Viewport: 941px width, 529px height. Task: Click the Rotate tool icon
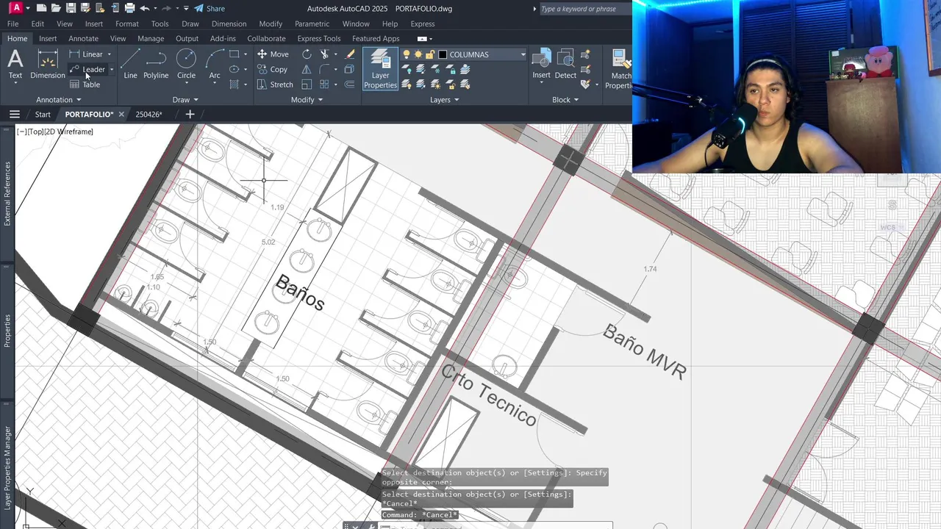(307, 54)
